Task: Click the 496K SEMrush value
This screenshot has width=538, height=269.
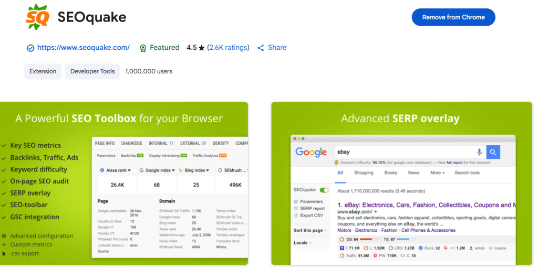Action: (x=235, y=185)
